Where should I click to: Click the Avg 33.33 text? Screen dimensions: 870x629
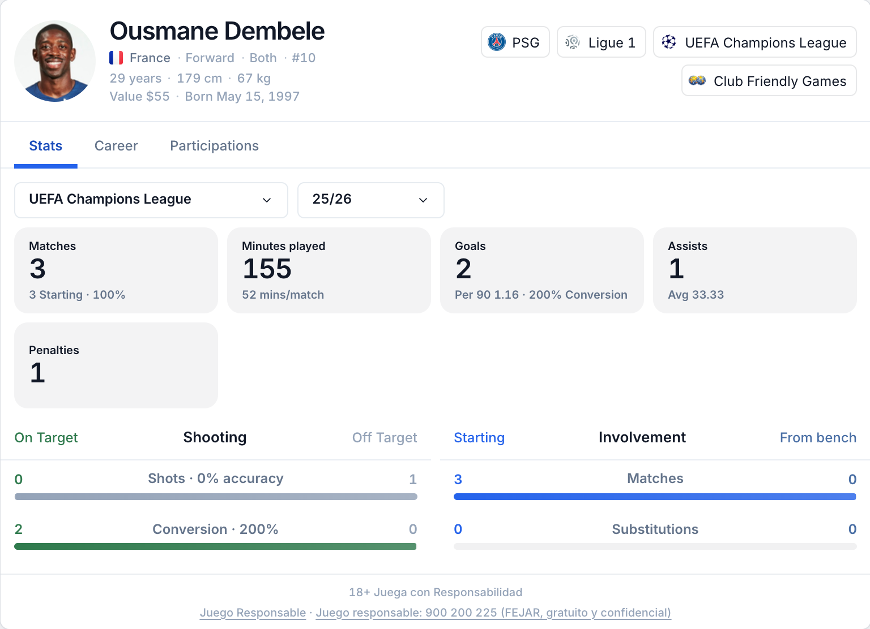pyautogui.click(x=696, y=295)
